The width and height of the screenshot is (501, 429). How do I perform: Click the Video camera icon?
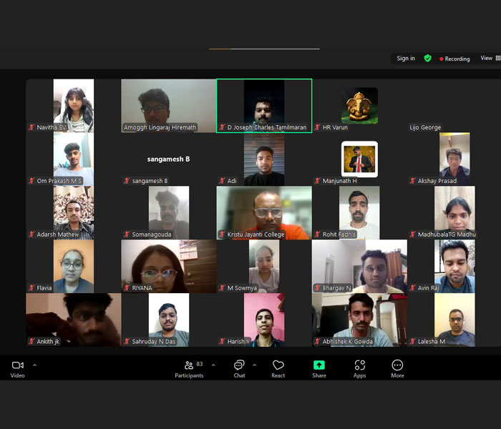17,365
